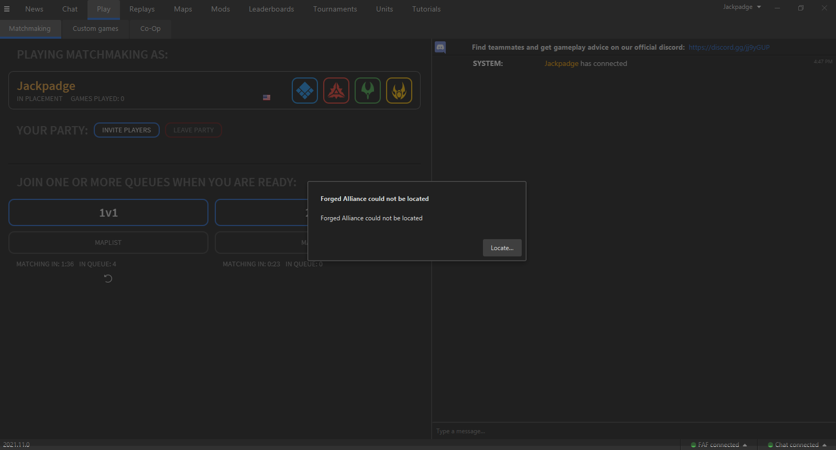This screenshot has height=450, width=836.
Task: Open the Jackpadge user dropdown
Action: tap(742, 7)
